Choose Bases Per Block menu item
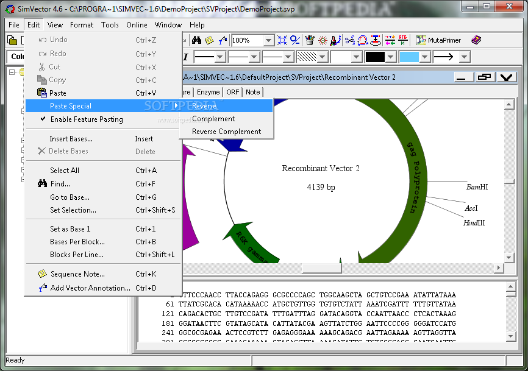This screenshot has height=371, width=528. tap(102, 241)
